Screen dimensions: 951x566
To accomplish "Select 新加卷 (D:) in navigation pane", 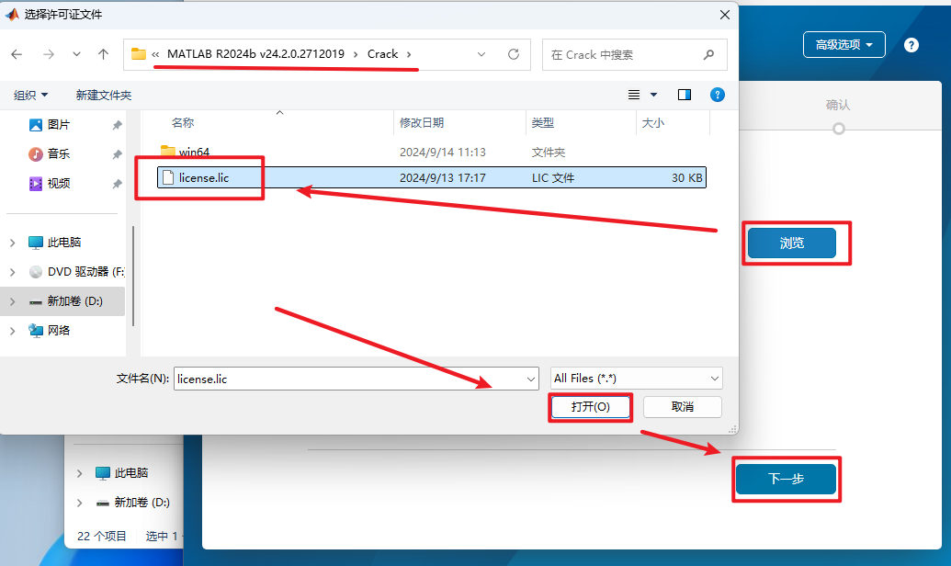I will [74, 301].
